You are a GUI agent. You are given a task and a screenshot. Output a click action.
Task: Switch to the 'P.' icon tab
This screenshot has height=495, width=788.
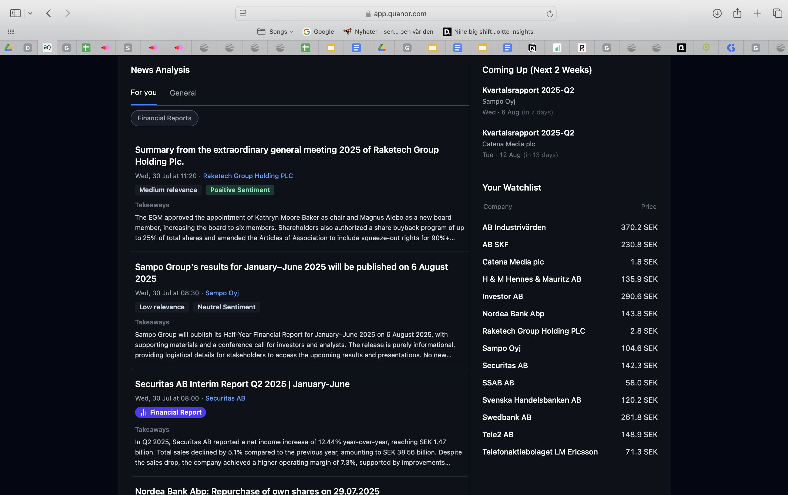[582, 48]
